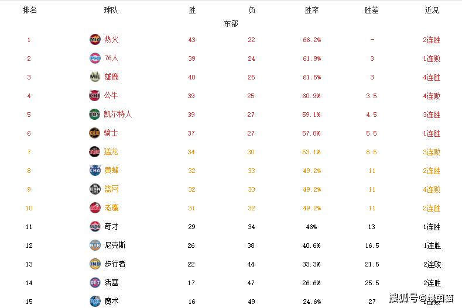Click the Chicago Bulls logo icon
This screenshot has width=462, height=308.
pos(95,96)
